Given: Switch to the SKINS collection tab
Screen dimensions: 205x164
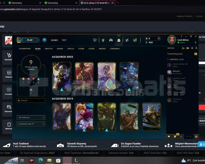Looking at the screenshot, I should (37, 49).
